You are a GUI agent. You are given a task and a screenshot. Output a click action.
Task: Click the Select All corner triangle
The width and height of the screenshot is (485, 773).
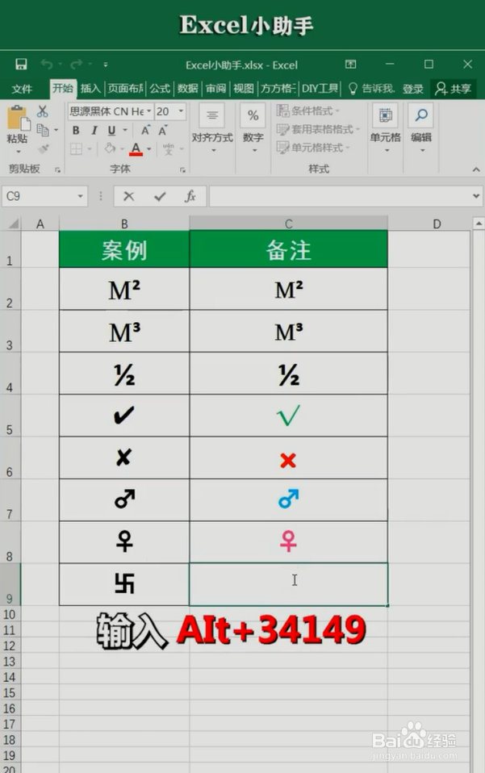tap(14, 224)
